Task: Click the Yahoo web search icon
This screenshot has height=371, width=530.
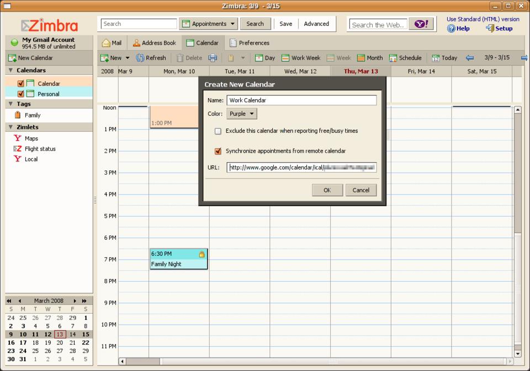Action: 421,24
